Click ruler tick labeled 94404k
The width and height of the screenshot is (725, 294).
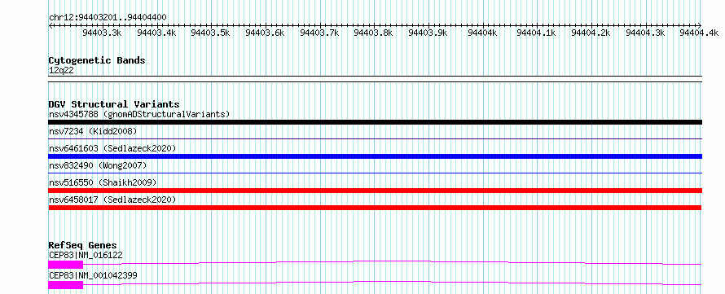point(483,33)
